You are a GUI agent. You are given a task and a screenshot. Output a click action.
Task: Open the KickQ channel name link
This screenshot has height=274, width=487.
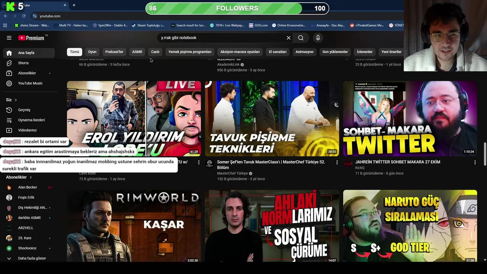click(x=360, y=167)
